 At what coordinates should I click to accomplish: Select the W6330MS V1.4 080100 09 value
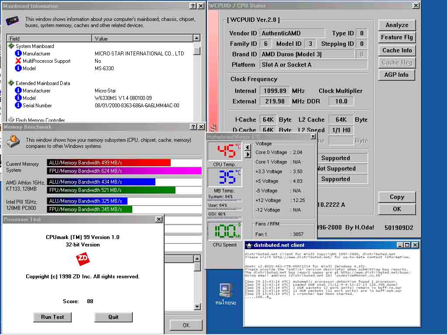123,98
